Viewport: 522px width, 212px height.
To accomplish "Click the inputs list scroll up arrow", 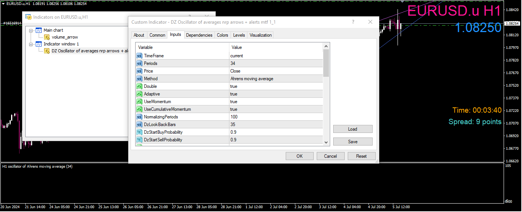I will coord(326,46).
